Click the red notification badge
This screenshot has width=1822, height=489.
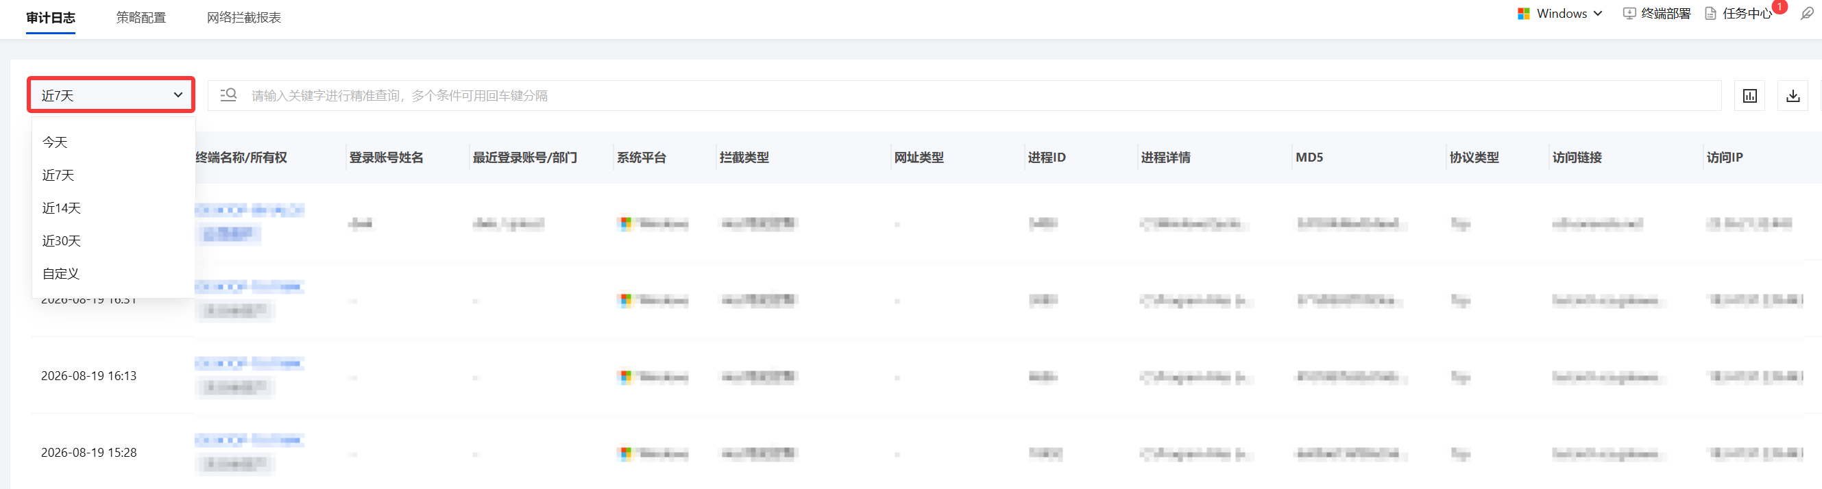tap(1780, 6)
